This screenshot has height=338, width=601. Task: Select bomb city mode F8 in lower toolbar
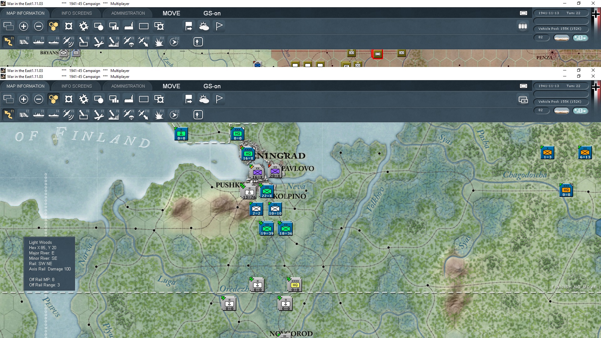[114, 115]
